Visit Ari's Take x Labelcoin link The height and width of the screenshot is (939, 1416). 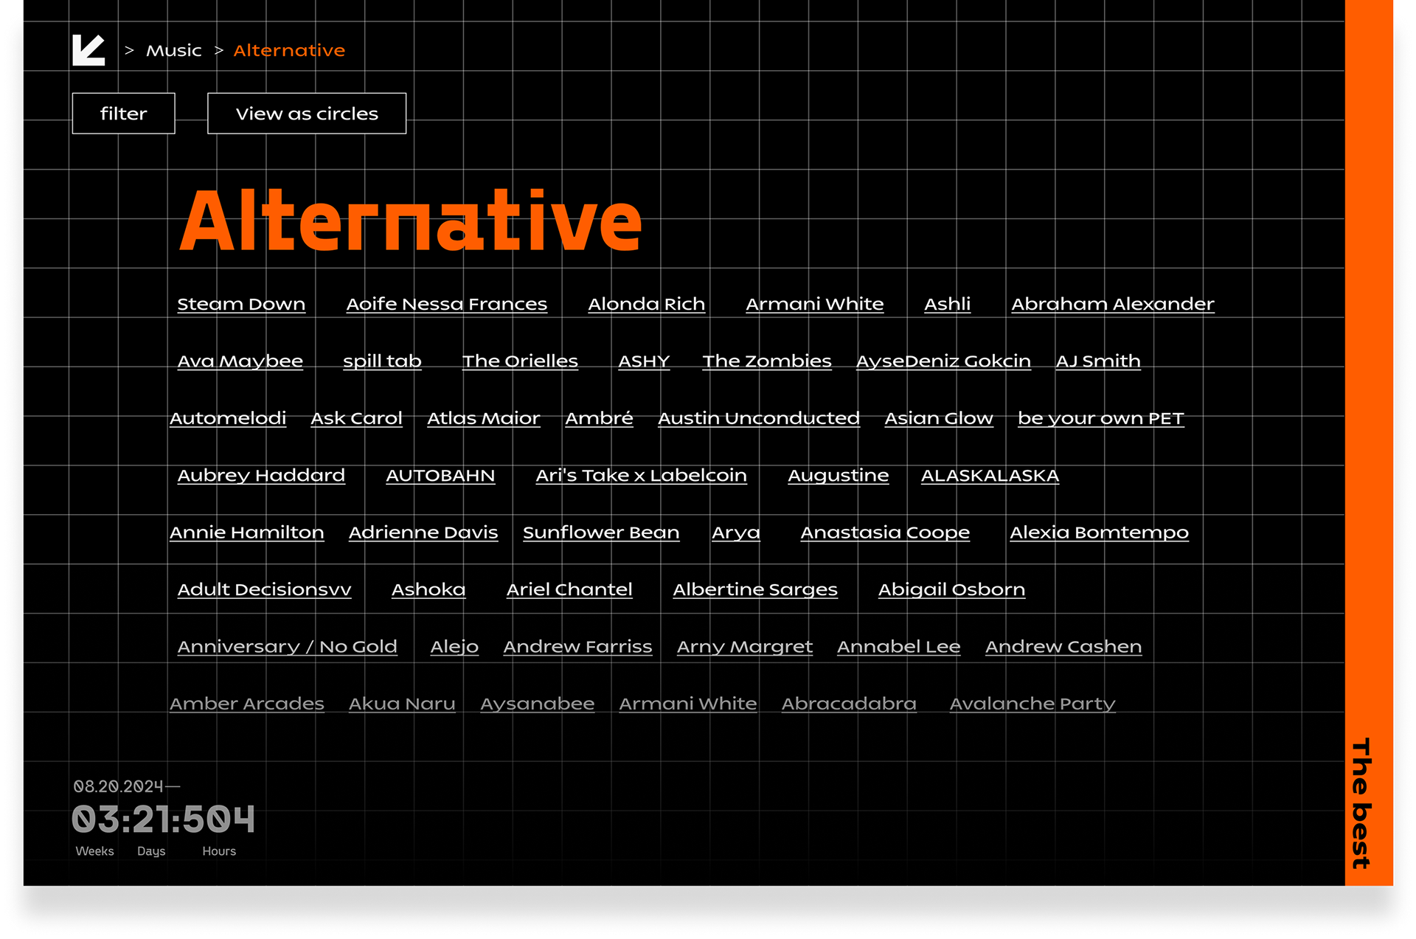click(x=641, y=475)
